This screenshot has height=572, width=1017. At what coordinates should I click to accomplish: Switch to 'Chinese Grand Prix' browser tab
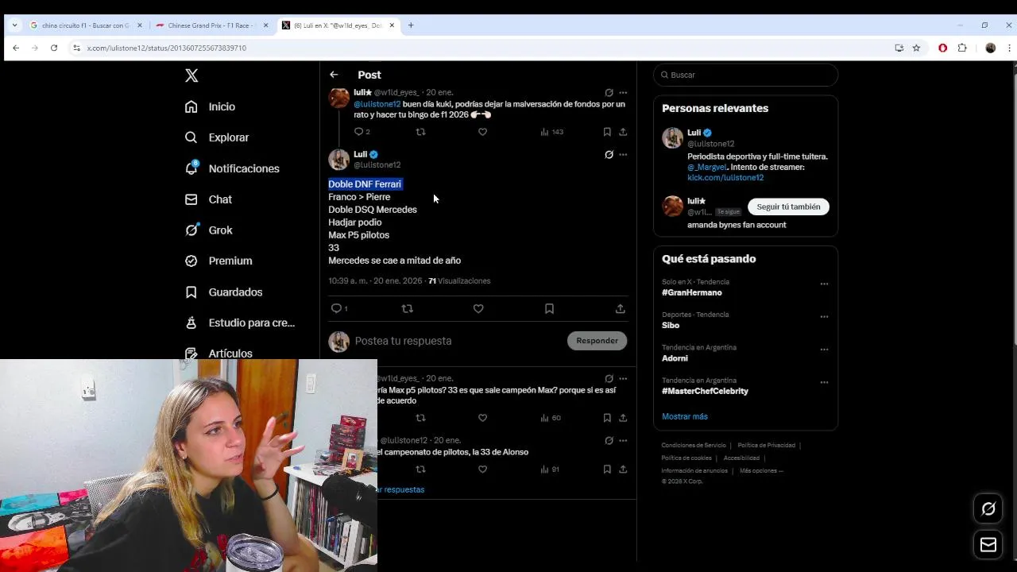[x=212, y=25]
